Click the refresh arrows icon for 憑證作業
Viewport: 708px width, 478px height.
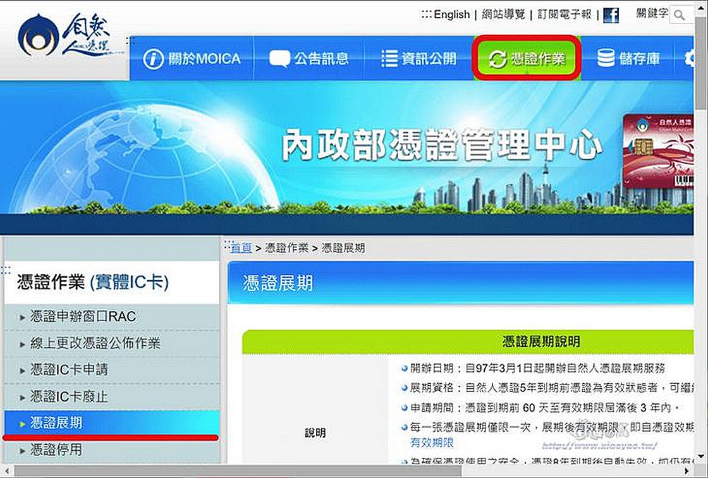point(497,59)
